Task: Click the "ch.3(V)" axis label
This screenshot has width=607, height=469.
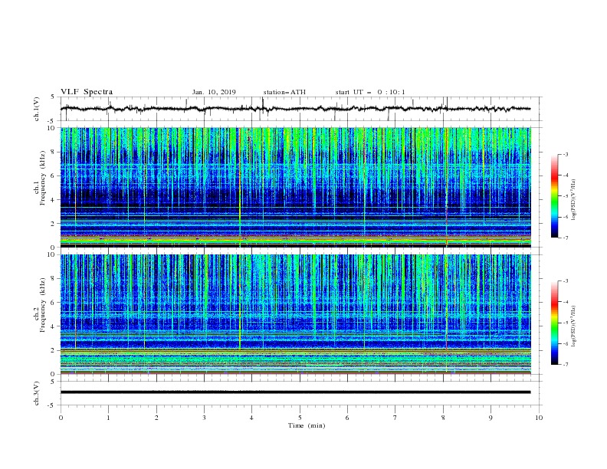Action: point(37,393)
